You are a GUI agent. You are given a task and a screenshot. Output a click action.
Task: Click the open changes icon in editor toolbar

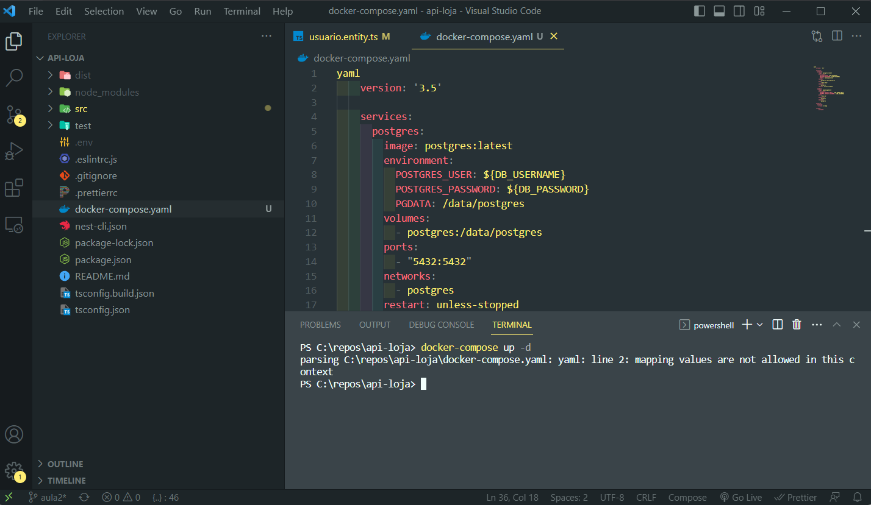(817, 37)
